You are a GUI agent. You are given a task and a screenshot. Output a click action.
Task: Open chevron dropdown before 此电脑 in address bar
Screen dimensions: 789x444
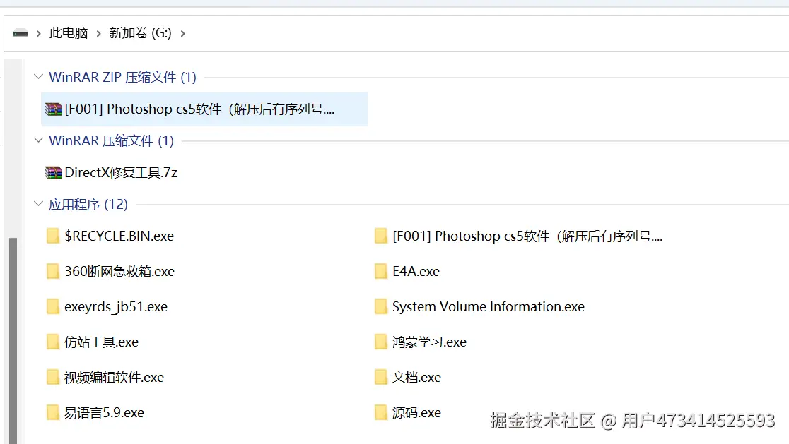[x=38, y=34]
